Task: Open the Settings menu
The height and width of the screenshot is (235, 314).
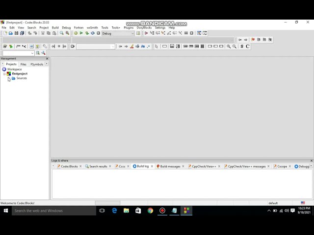Action: pyautogui.click(x=160, y=27)
